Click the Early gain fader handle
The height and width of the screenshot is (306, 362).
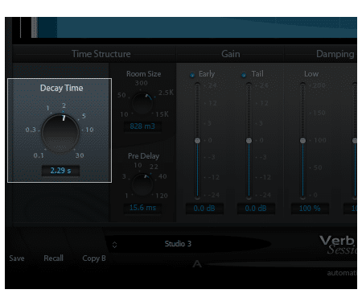coord(197,140)
